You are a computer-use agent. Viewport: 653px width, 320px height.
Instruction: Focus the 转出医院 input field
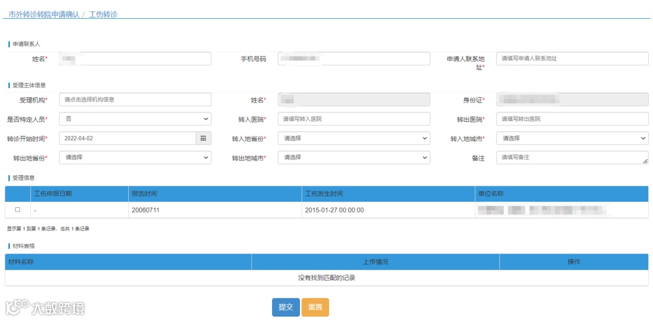tap(572, 119)
